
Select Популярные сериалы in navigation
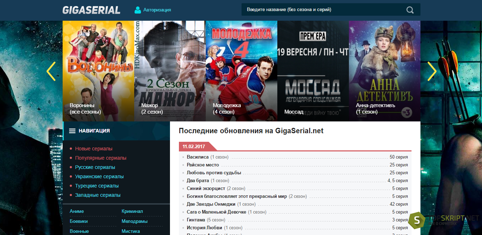pos(101,158)
